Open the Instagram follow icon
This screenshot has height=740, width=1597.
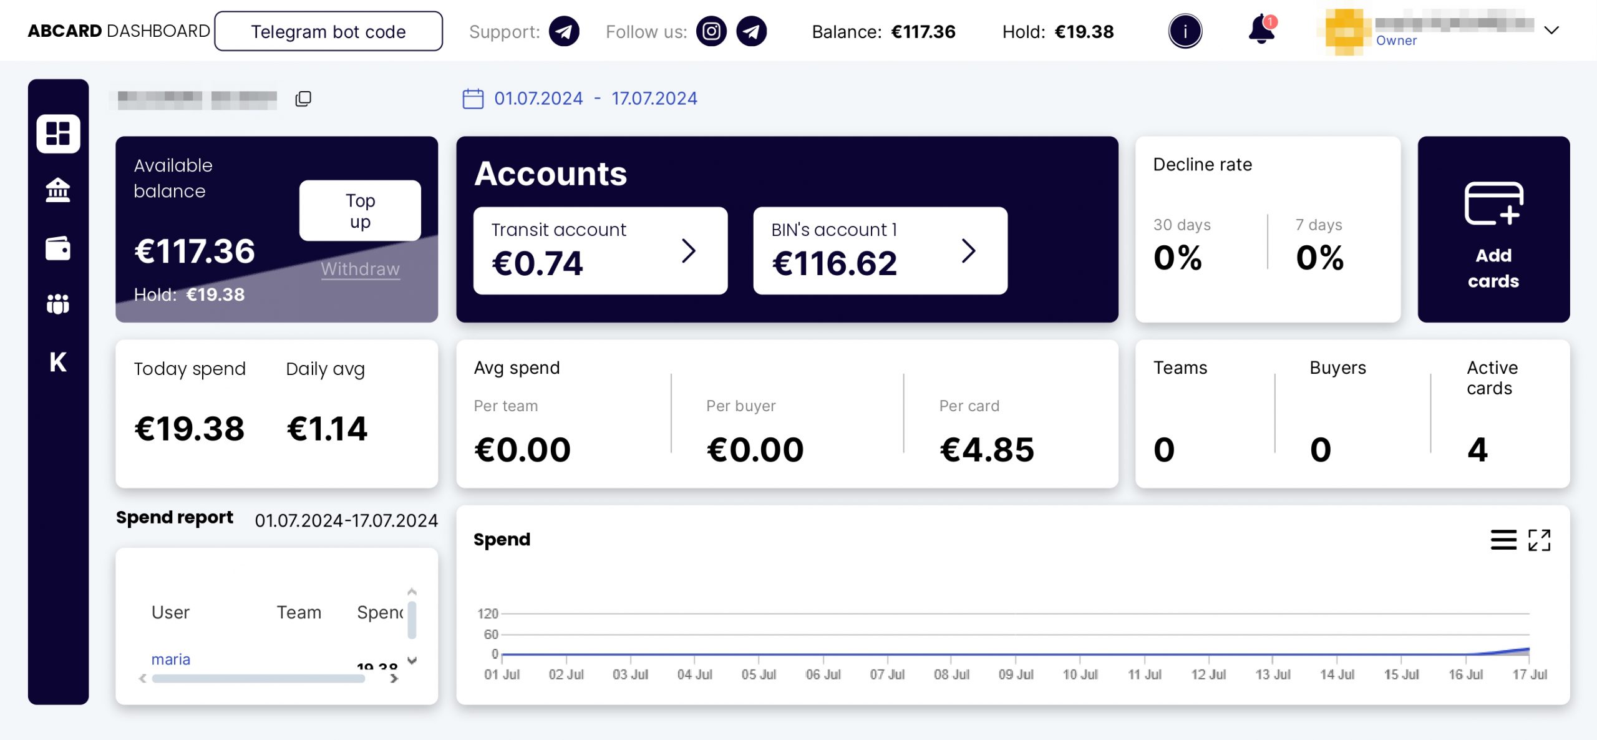pos(711,31)
